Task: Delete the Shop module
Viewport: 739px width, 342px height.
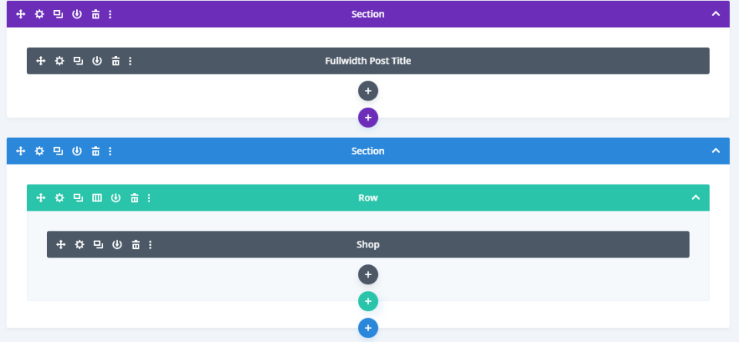Action: click(135, 244)
